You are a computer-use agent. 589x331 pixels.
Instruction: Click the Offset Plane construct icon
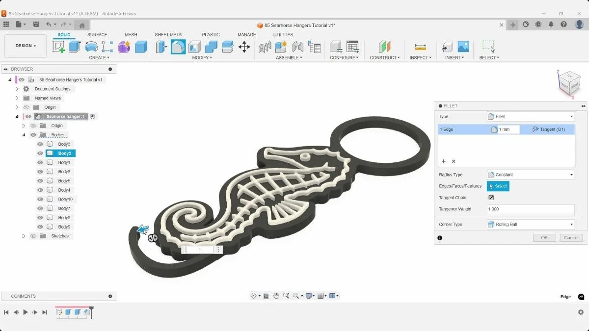coord(384,47)
